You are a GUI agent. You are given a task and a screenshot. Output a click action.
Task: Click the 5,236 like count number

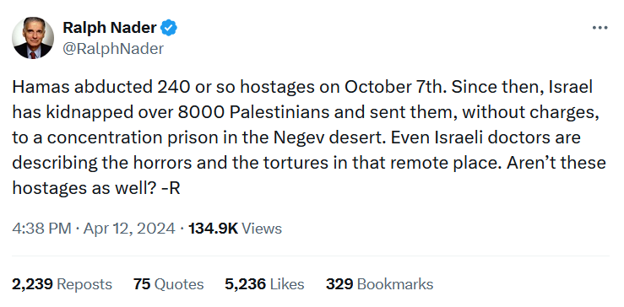[245, 284]
